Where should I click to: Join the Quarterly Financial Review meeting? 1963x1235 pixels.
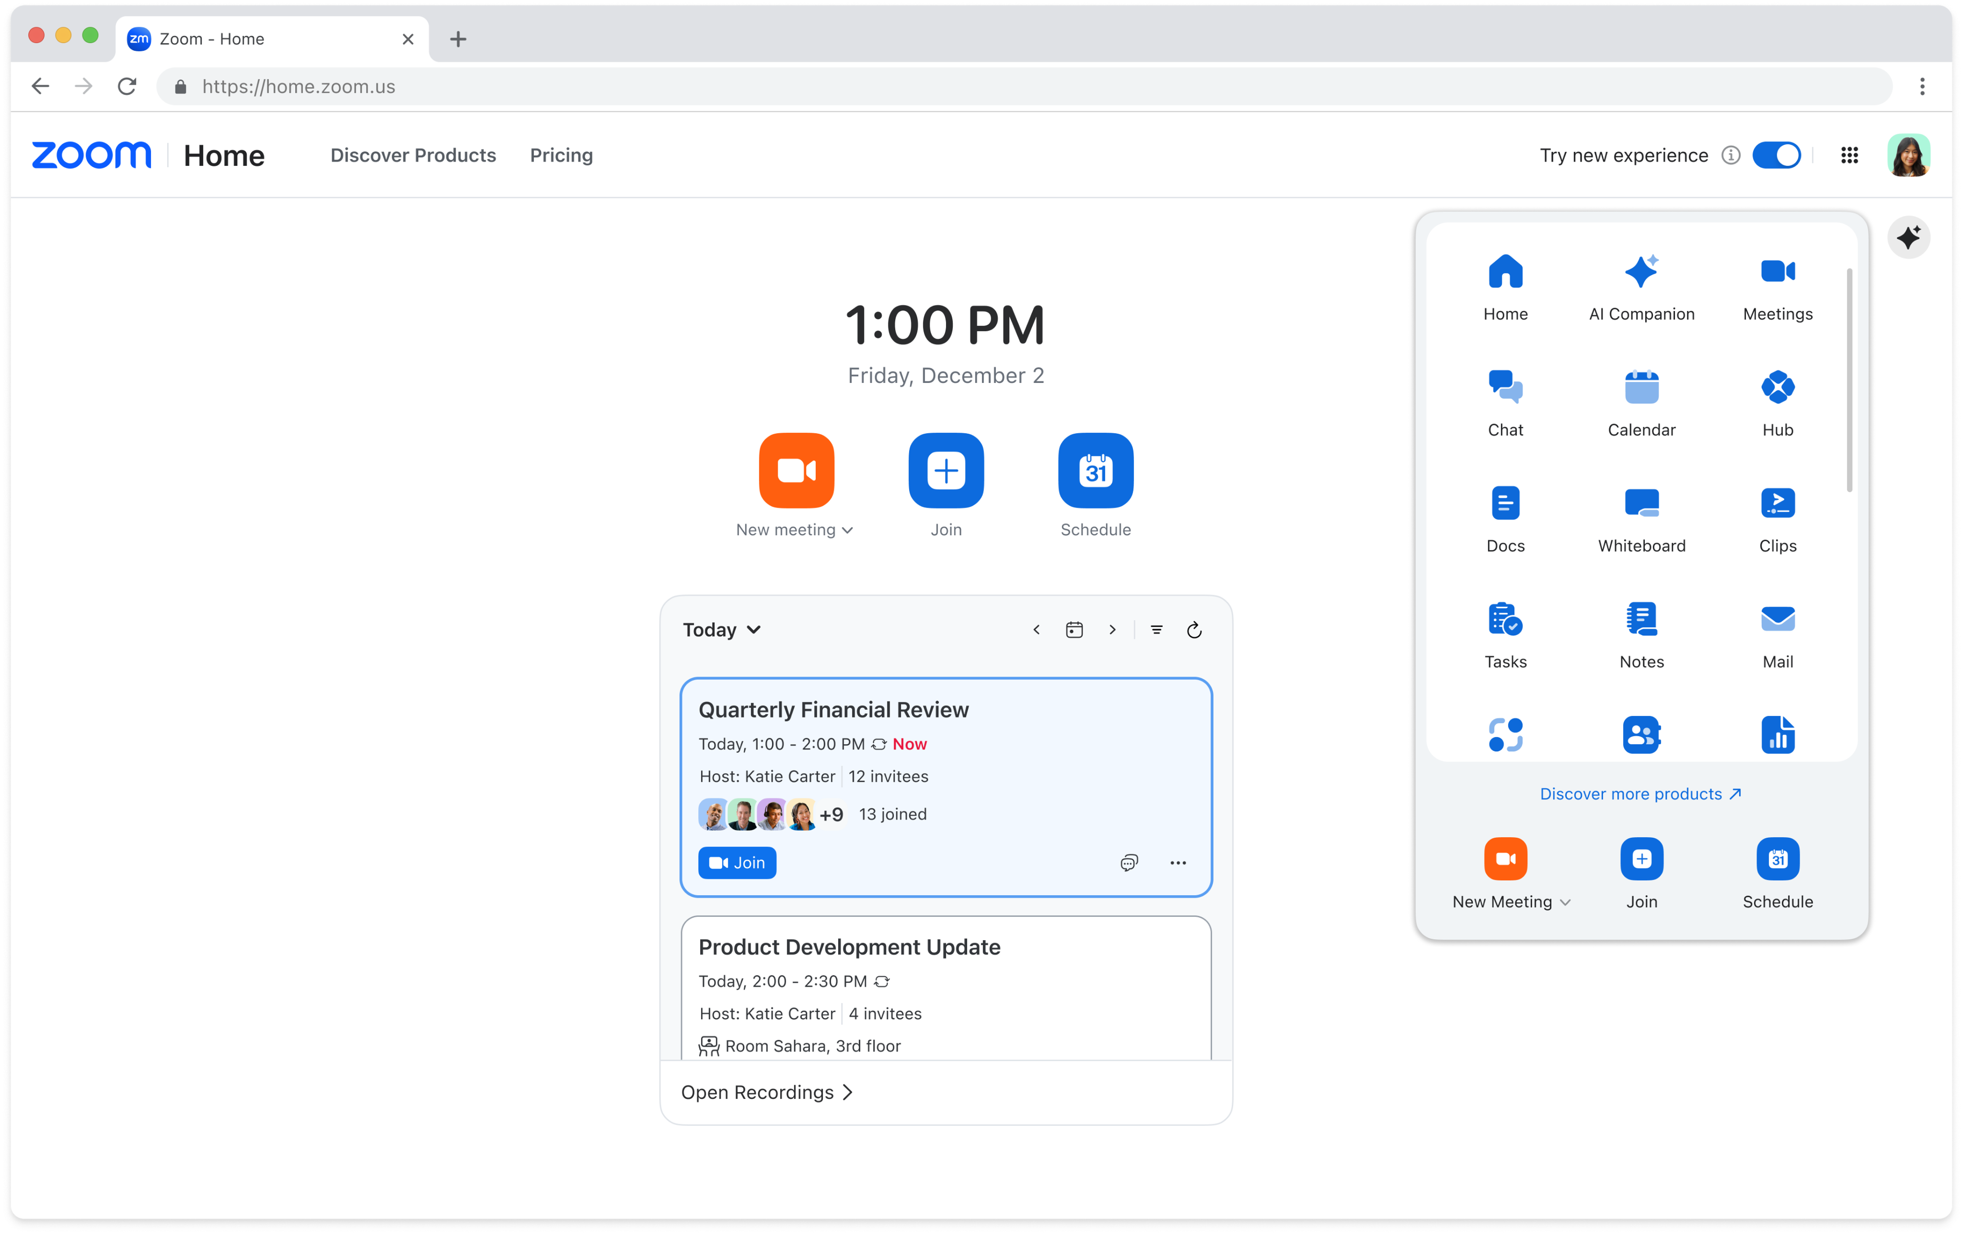737,863
